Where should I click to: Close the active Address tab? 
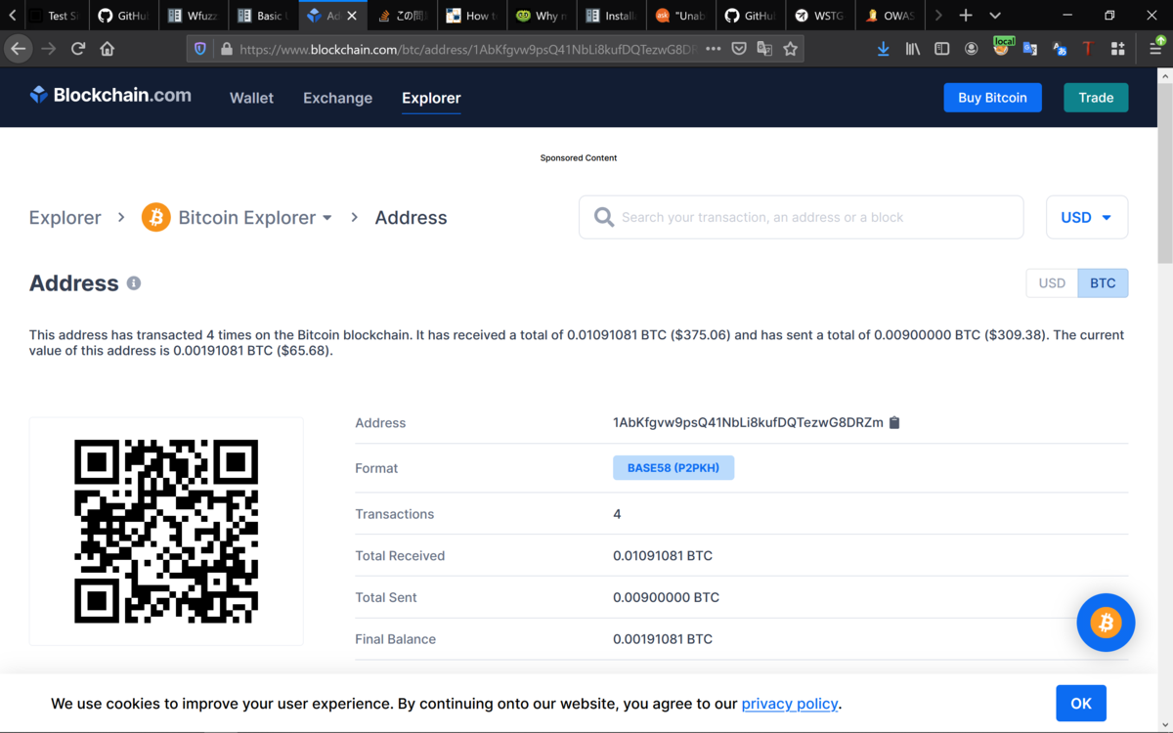352,16
